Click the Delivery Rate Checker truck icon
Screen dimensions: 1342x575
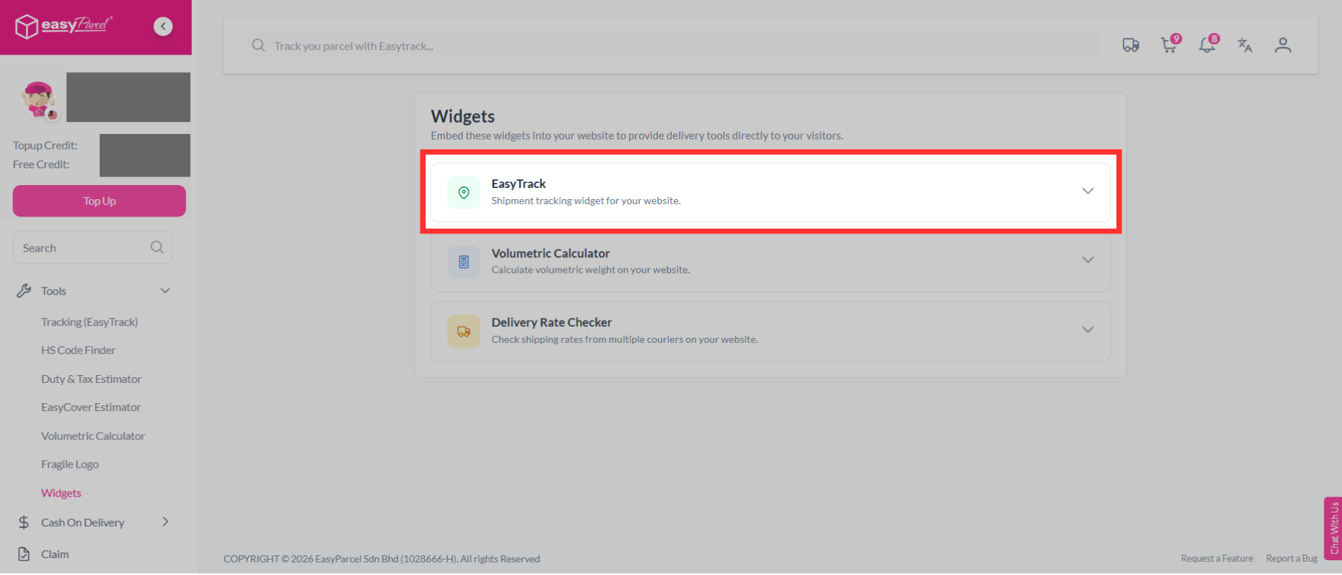click(x=463, y=332)
